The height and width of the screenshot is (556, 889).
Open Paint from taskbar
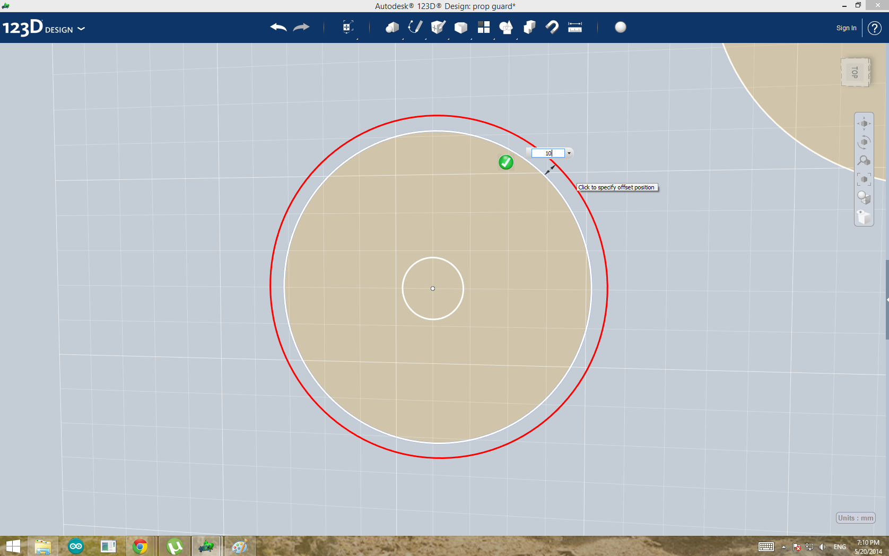click(x=239, y=546)
